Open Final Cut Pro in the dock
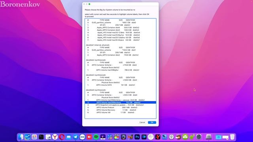This screenshot has width=253, height=142. tap(117, 137)
